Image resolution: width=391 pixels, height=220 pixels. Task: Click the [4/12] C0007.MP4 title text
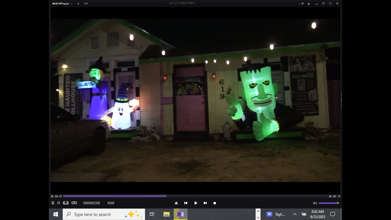pos(182,3)
